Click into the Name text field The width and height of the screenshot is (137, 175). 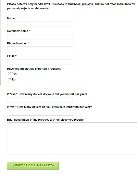[x=40, y=24]
